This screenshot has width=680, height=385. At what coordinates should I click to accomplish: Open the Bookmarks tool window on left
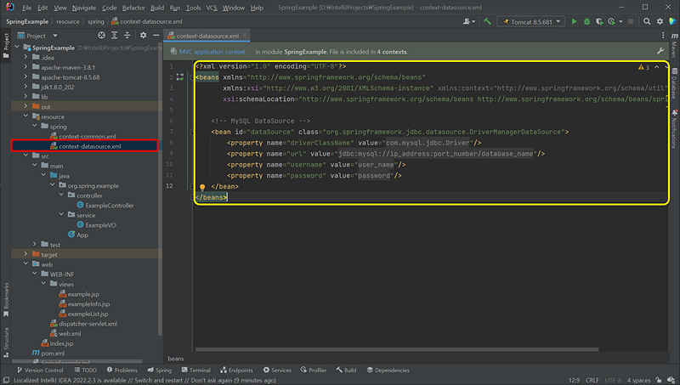click(6, 300)
